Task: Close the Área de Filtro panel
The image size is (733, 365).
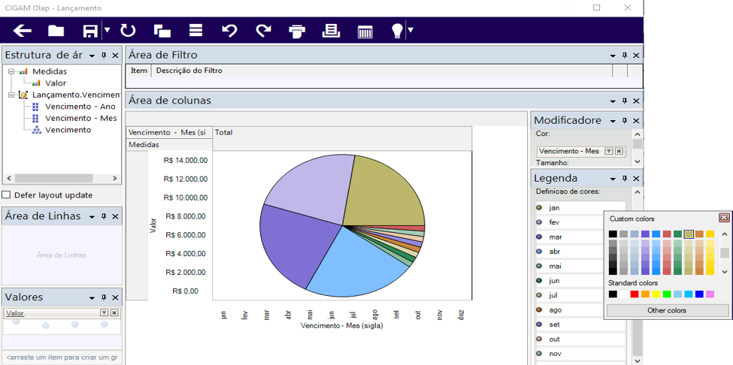Action: pyautogui.click(x=636, y=56)
